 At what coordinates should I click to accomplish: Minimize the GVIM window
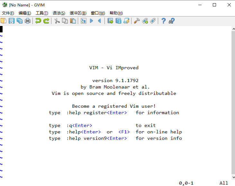tap(200, 5)
